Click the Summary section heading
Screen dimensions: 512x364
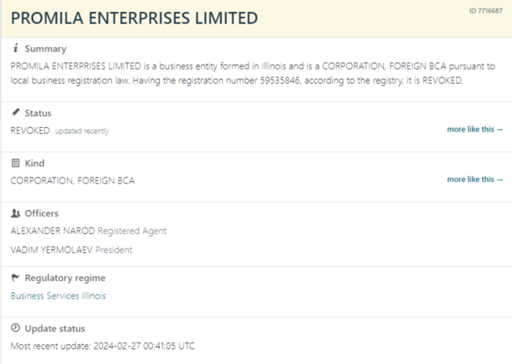46,49
